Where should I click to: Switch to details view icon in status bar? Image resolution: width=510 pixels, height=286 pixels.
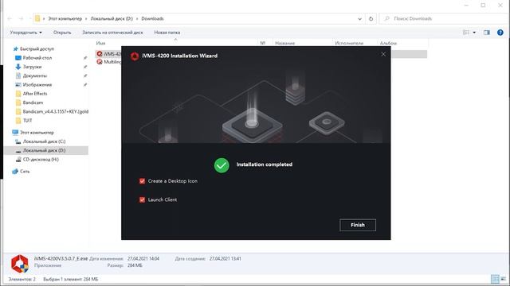[495, 279]
